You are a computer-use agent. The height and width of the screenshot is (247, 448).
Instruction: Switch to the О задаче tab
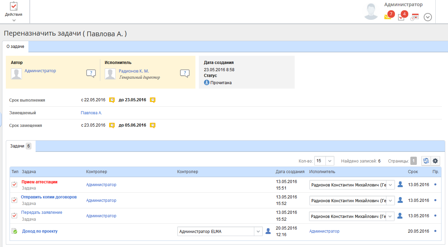15,46
